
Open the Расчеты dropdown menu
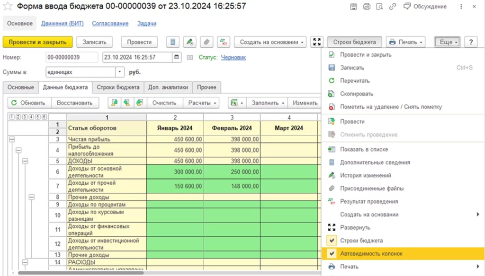coord(202,103)
